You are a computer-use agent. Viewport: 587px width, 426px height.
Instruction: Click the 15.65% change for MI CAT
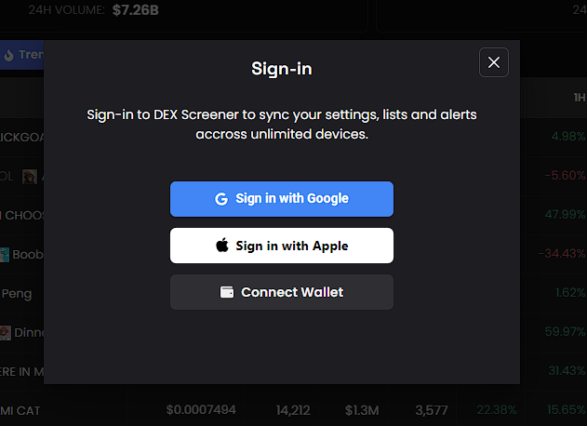pos(566,410)
